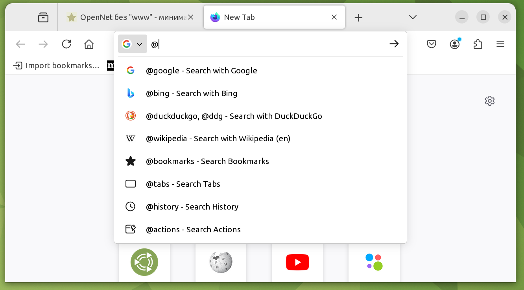Open the Extensions puzzle icon

pos(478,44)
